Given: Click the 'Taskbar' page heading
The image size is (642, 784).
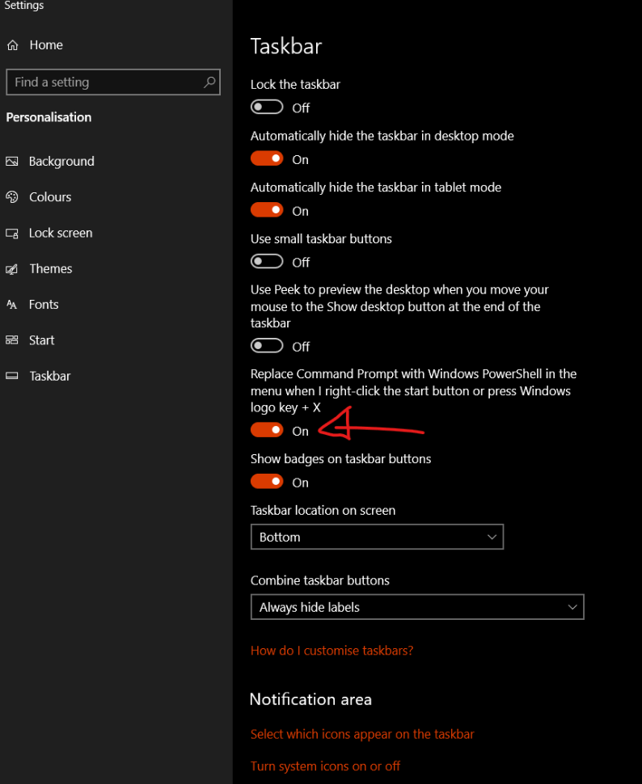Looking at the screenshot, I should pos(286,46).
